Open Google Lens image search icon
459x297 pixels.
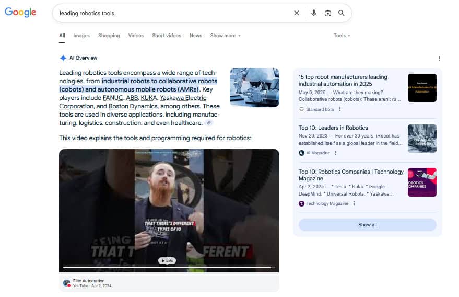328,13
